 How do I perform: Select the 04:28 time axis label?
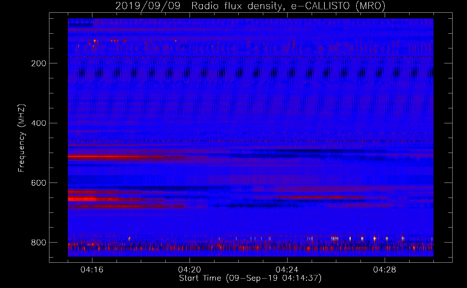(385, 270)
